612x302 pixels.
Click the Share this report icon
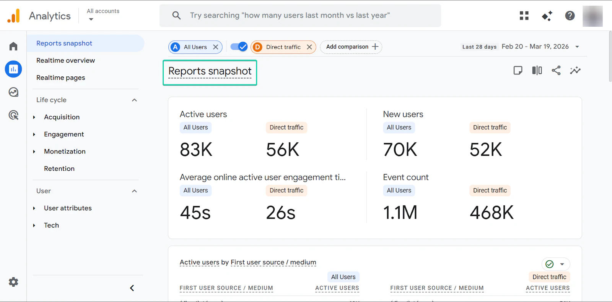(x=556, y=70)
